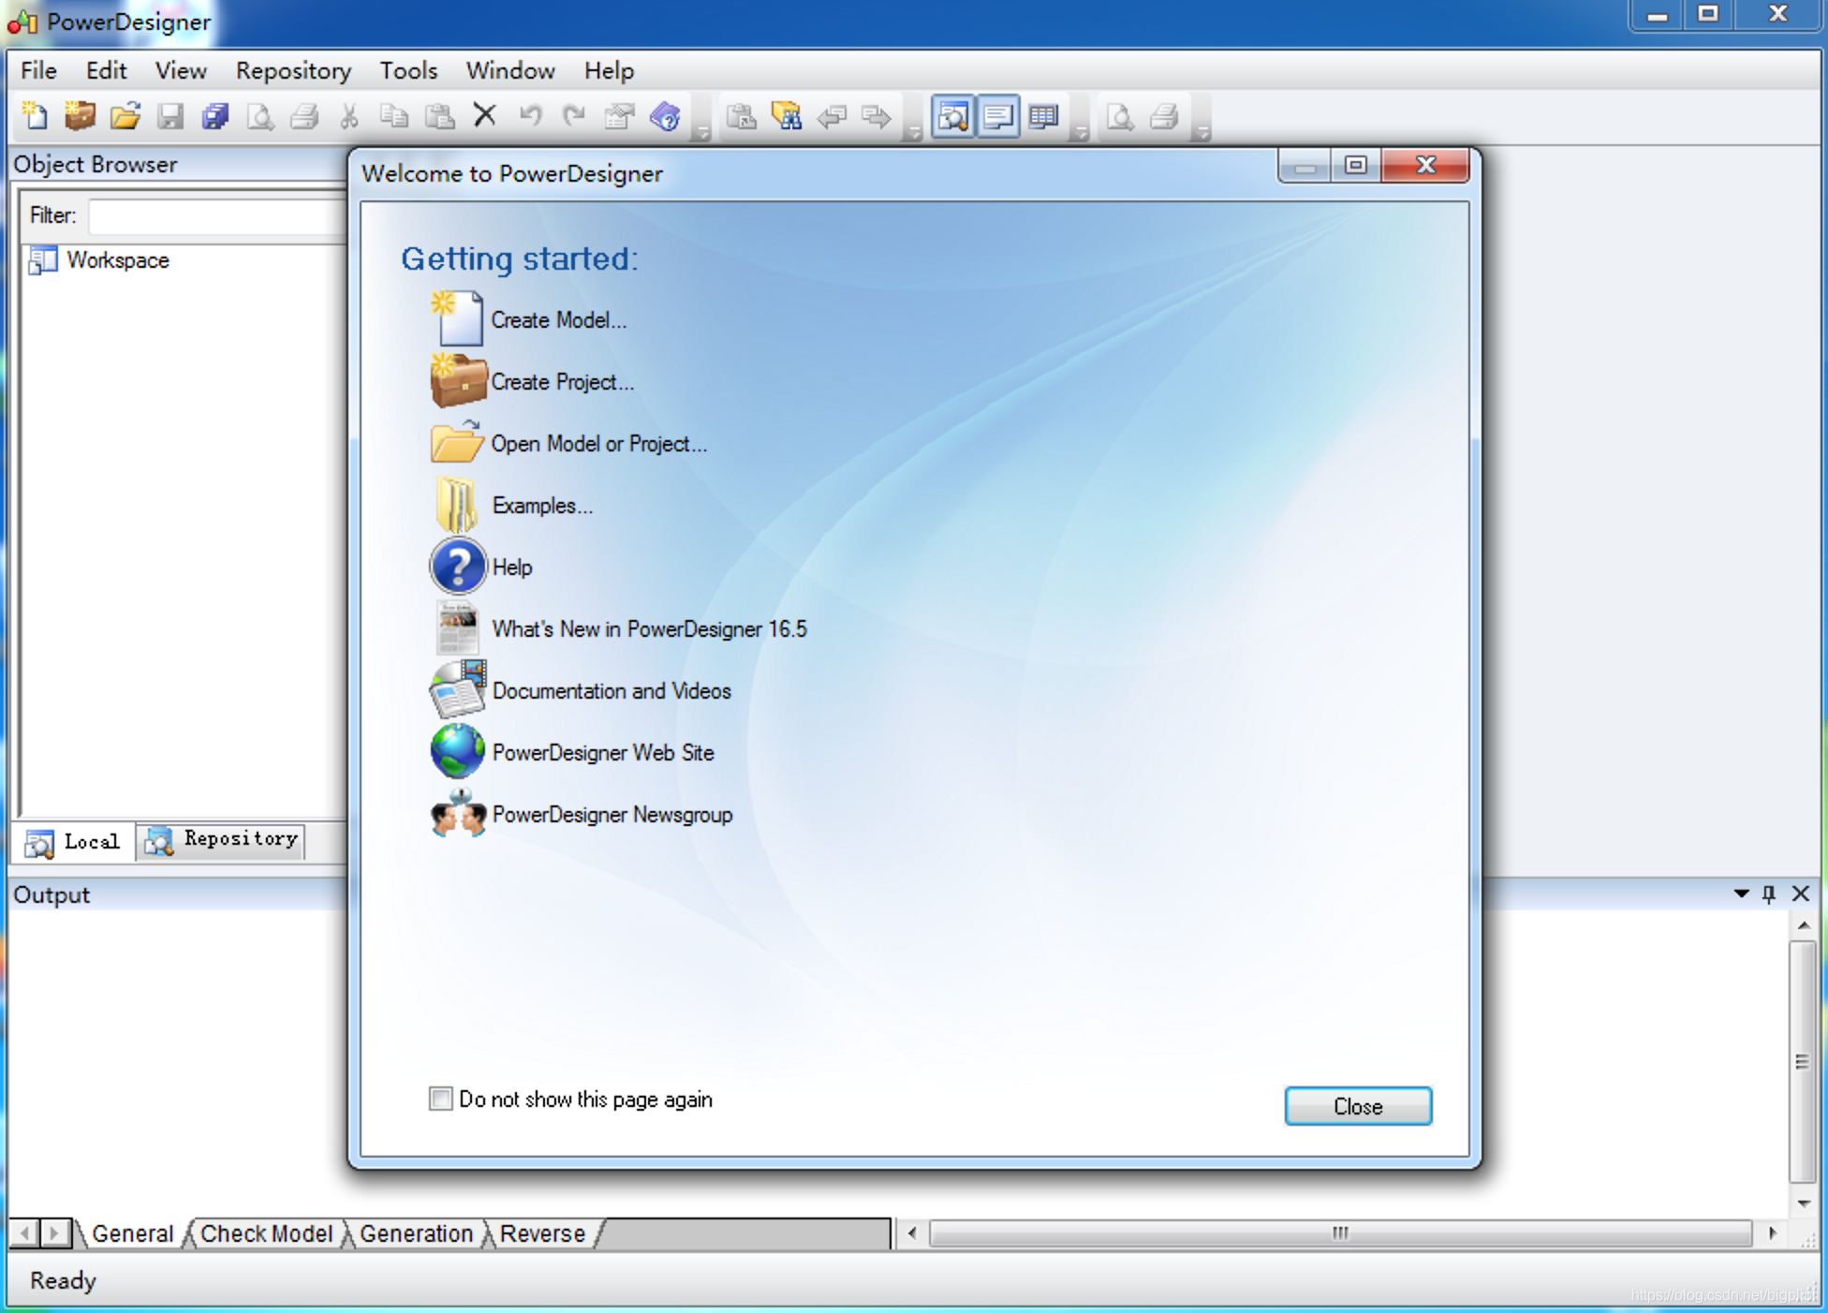Click the Save toolbar icon
This screenshot has height=1313, width=1828.
170,116
